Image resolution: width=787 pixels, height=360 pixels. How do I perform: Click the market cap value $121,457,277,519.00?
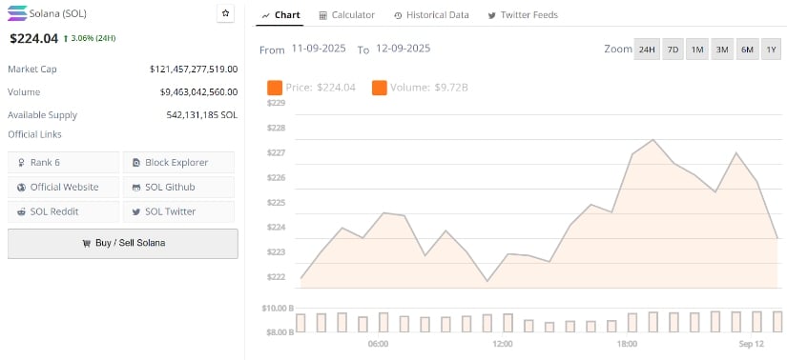pos(194,70)
